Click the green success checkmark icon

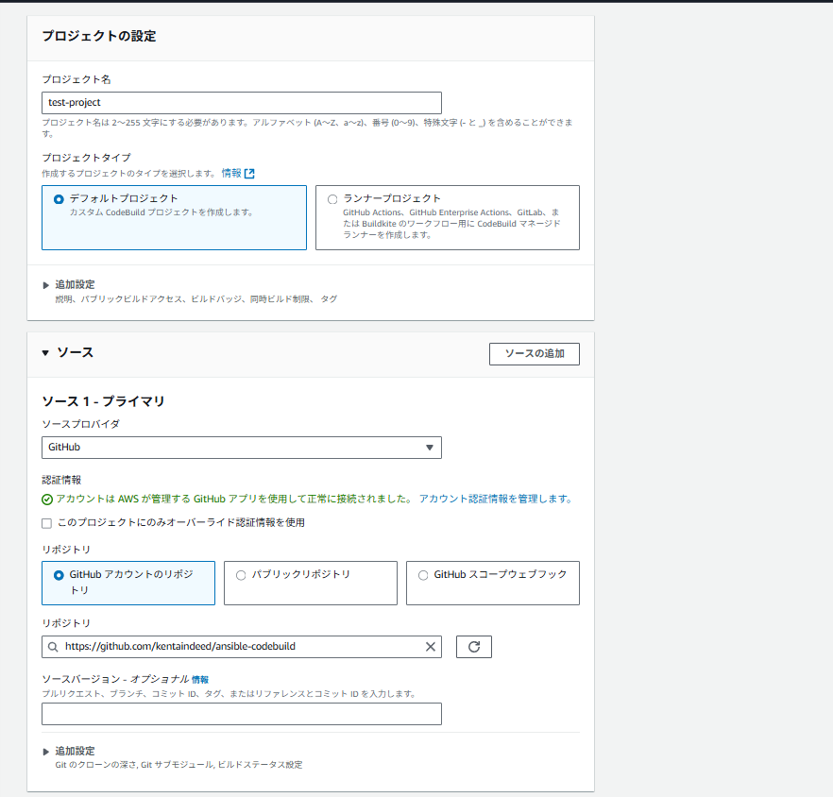47,500
